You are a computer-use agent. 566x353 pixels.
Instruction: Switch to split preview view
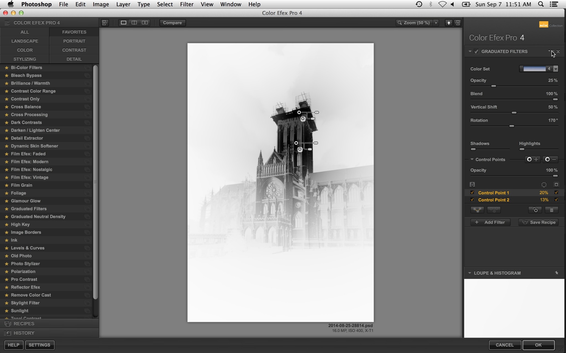click(134, 23)
